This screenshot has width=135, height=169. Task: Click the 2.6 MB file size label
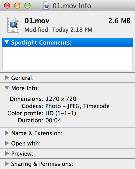[119, 20]
